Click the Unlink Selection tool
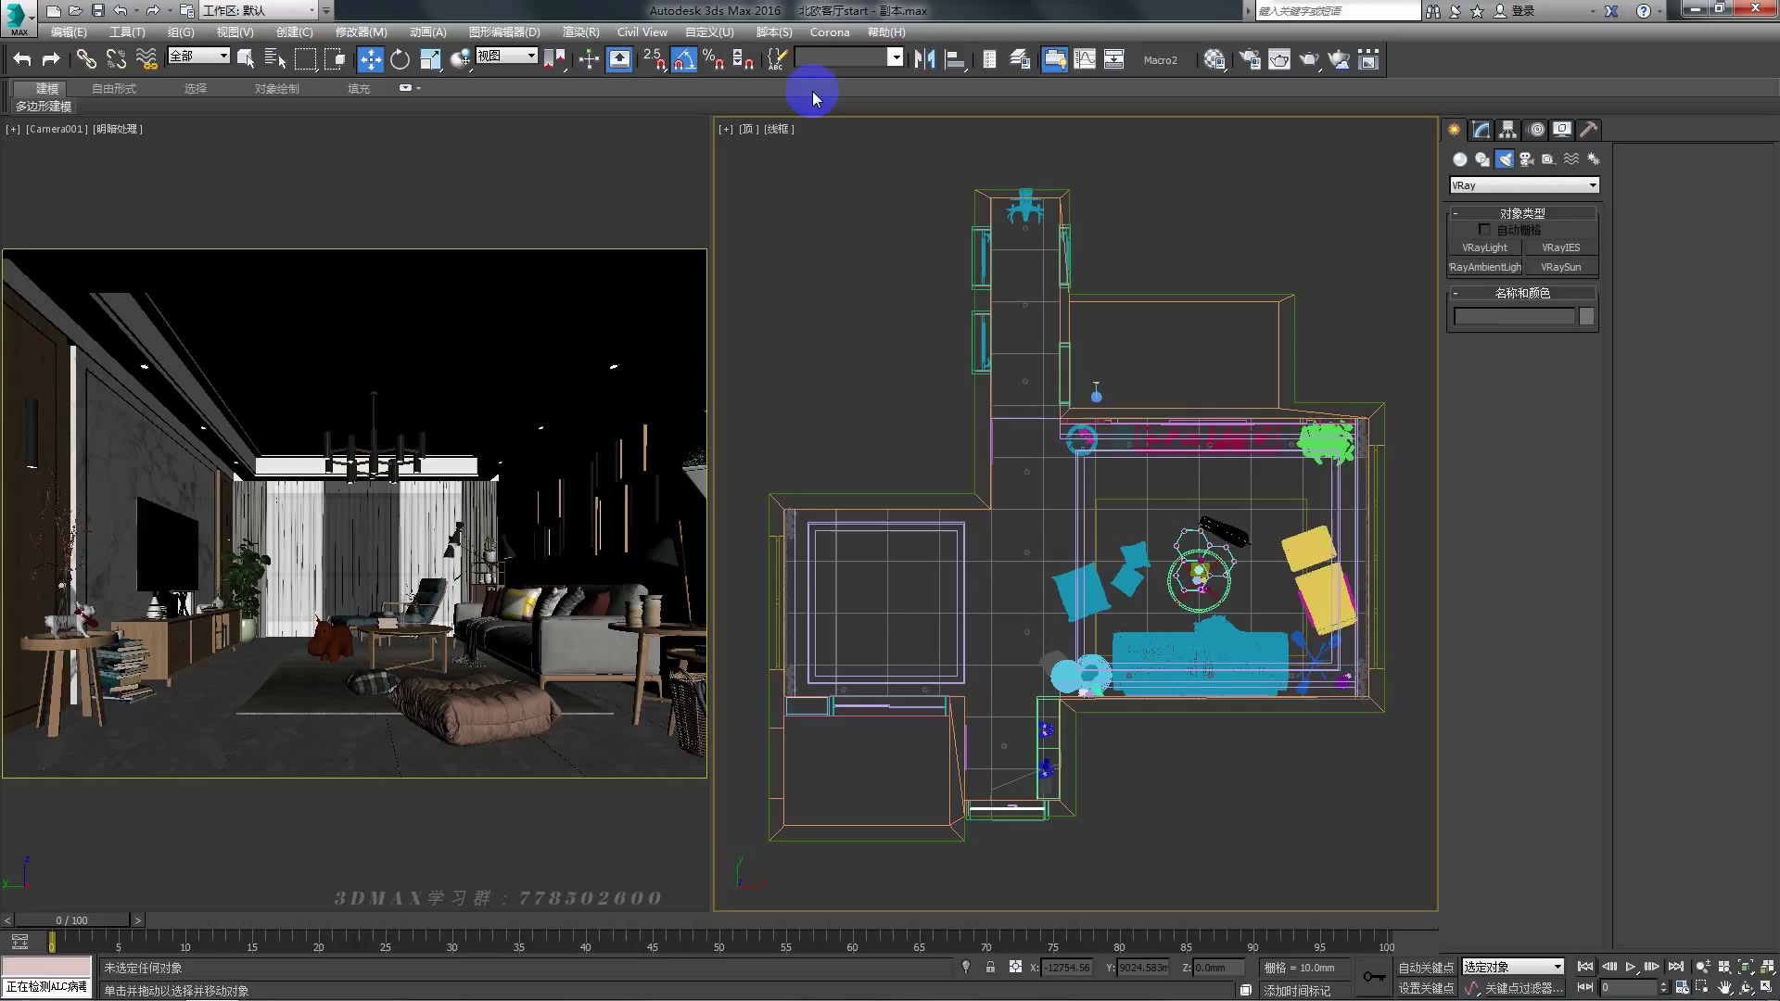This screenshot has width=1780, height=1001. click(116, 60)
